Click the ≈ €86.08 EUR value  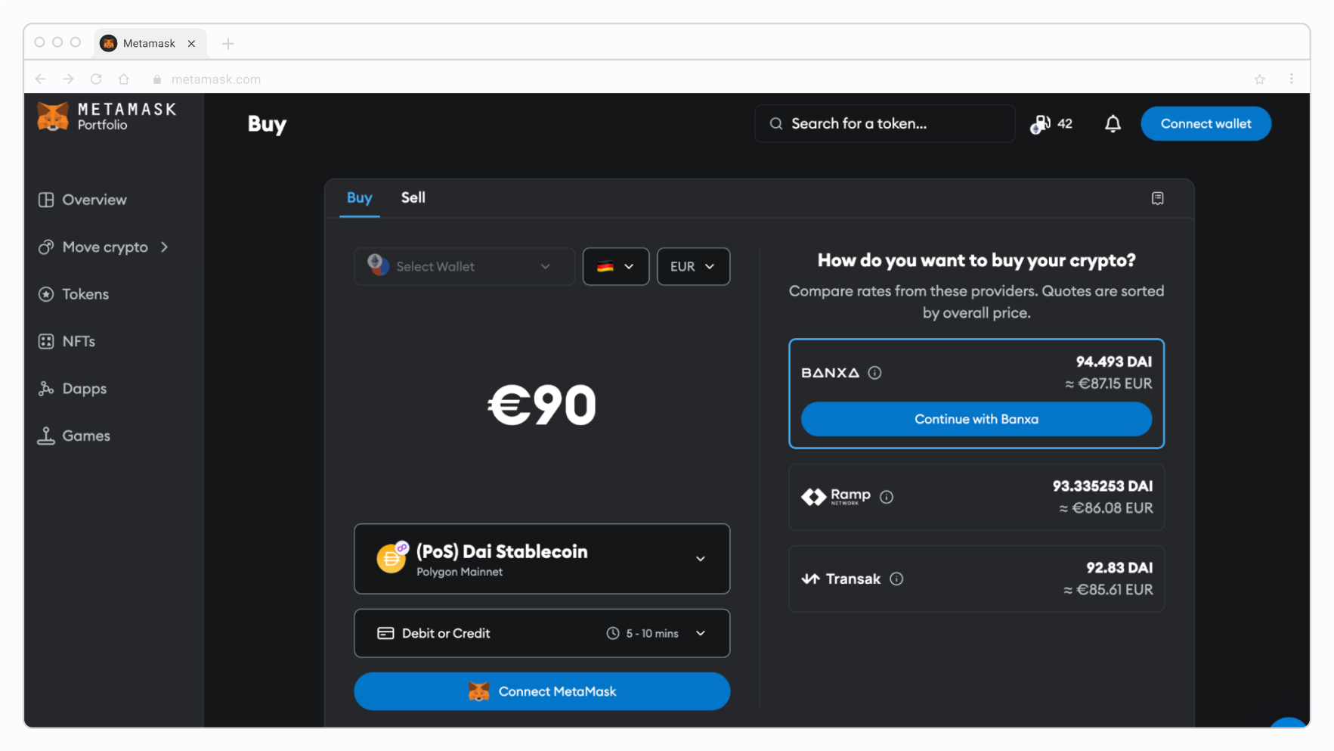coord(1106,508)
